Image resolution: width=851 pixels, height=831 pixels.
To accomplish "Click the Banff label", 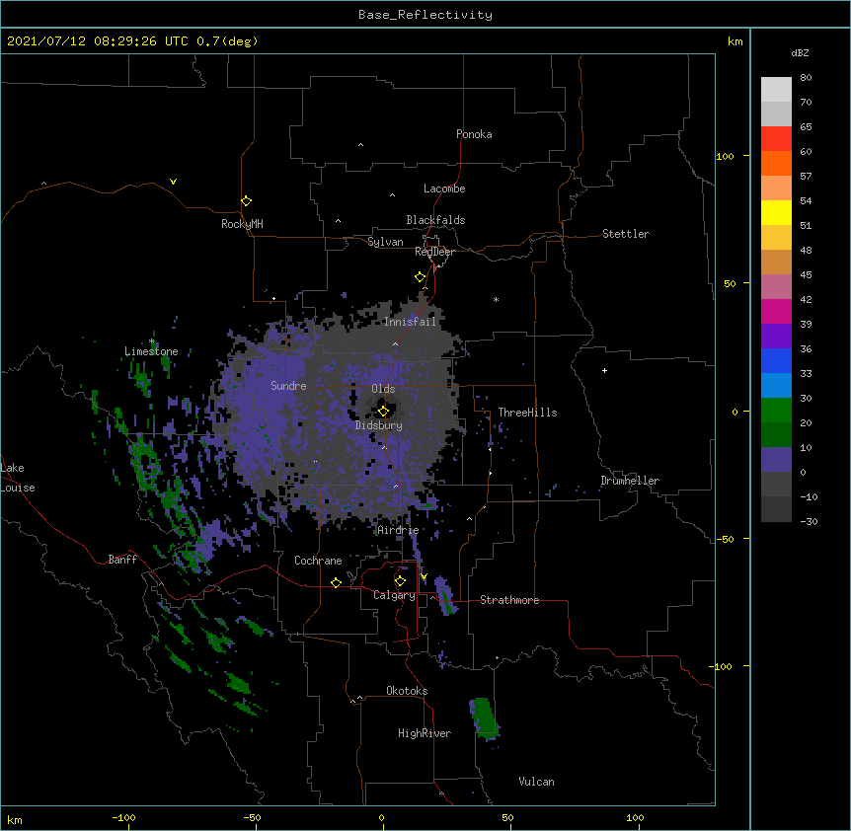I will tap(122, 560).
